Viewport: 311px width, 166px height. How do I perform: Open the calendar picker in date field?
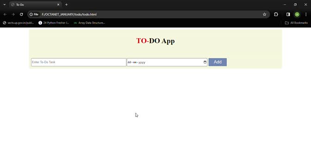click(205, 62)
